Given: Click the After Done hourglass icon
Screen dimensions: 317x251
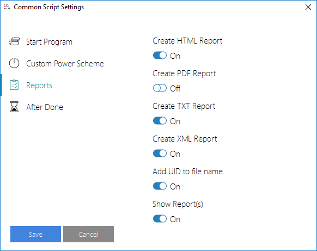Looking at the screenshot, I should click(x=14, y=107).
